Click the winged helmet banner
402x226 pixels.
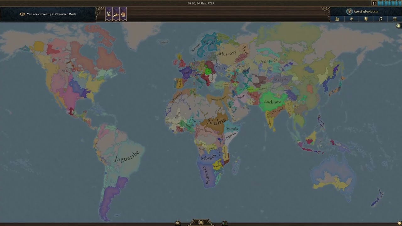pyautogui.click(x=109, y=14)
